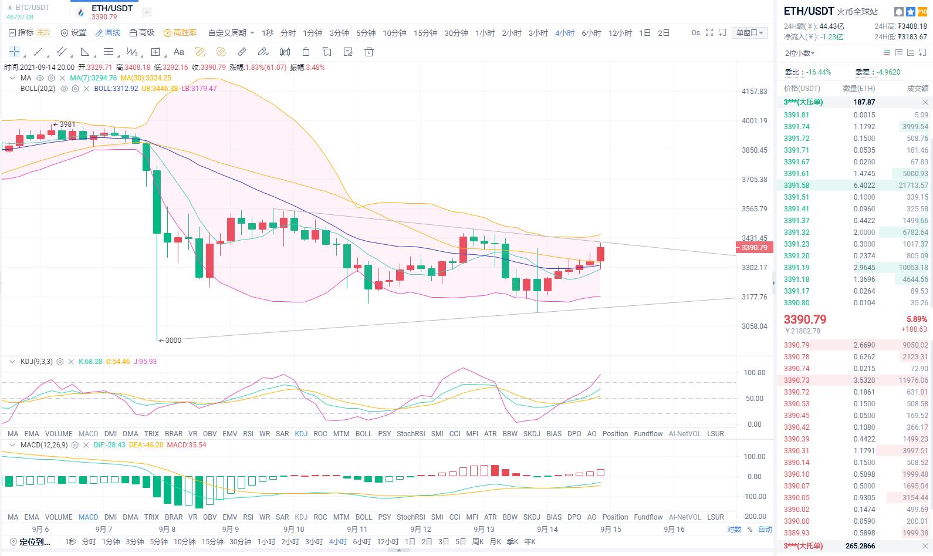Toggle 自动 auto scale

(x=765, y=529)
